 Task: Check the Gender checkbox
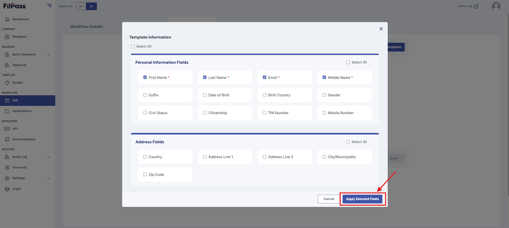(324, 95)
